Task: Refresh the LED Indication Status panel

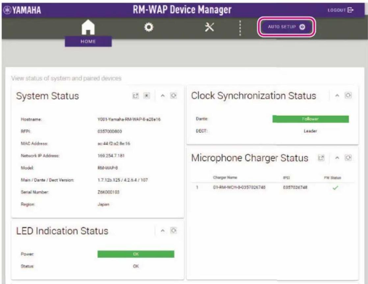Action: [x=173, y=230]
